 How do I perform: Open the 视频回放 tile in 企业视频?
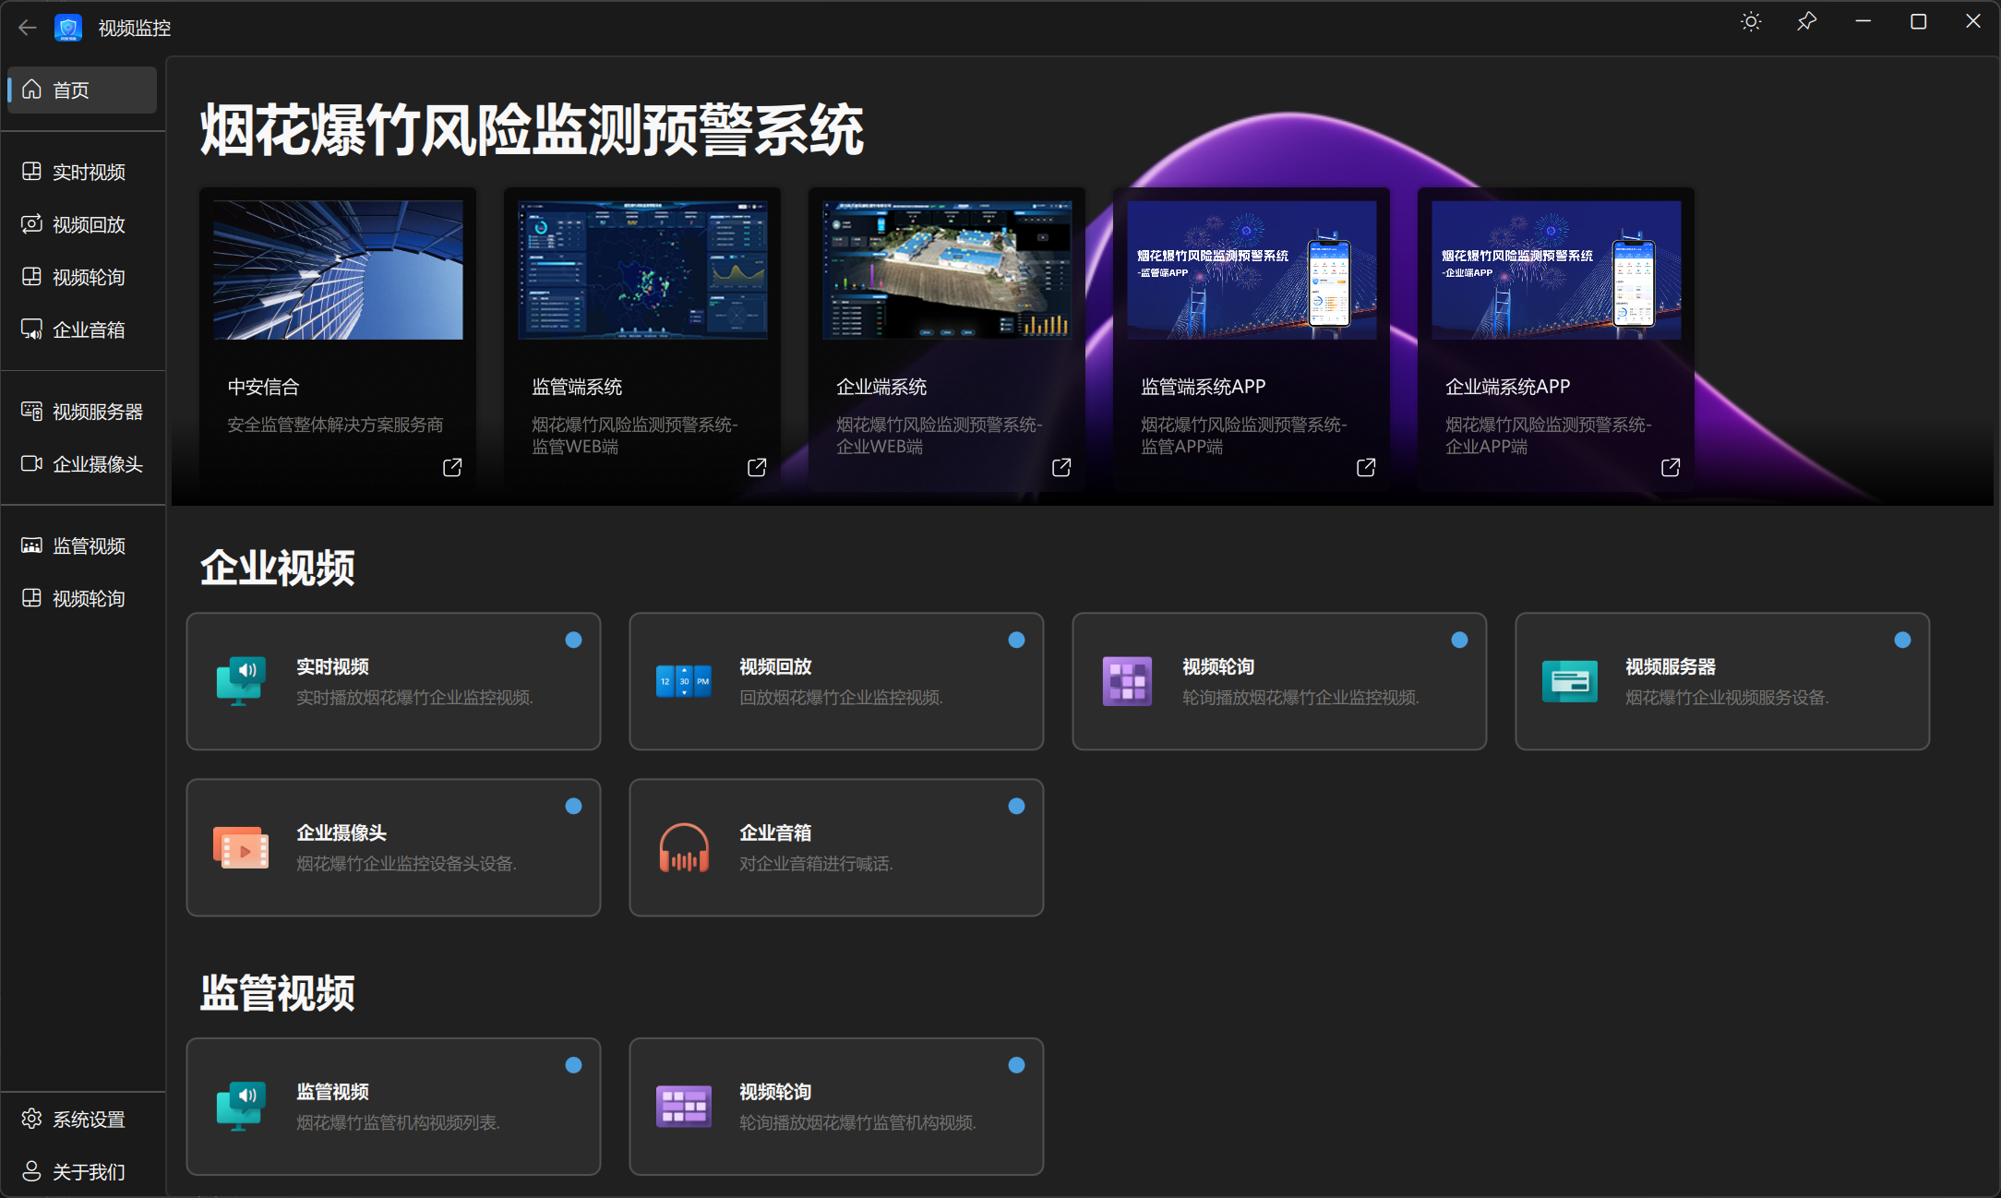point(835,681)
